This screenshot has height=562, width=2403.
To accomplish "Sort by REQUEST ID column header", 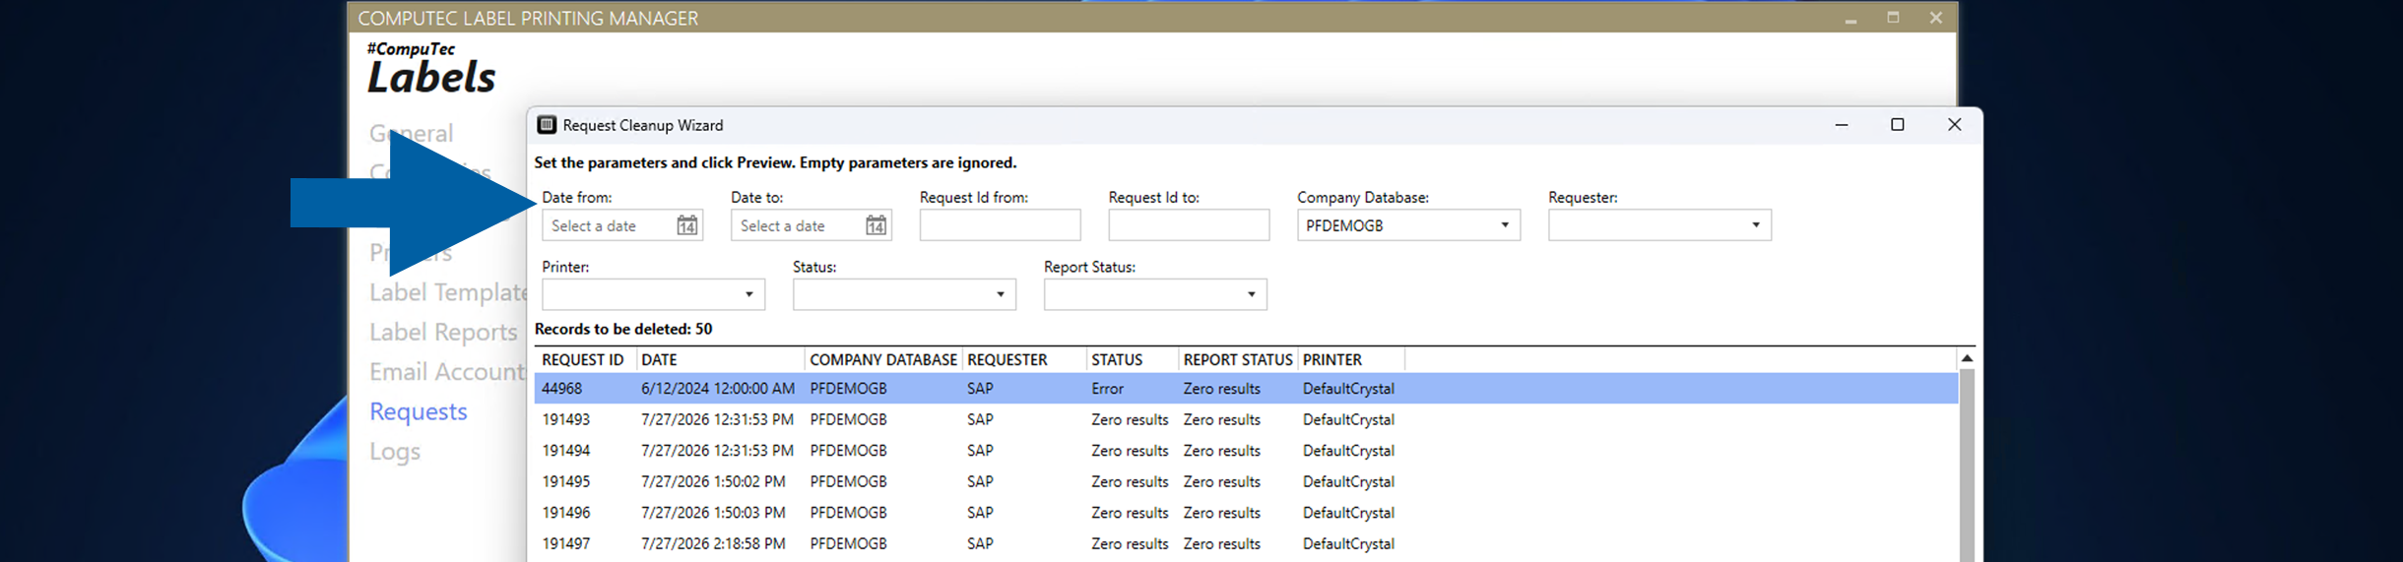I will tap(583, 360).
